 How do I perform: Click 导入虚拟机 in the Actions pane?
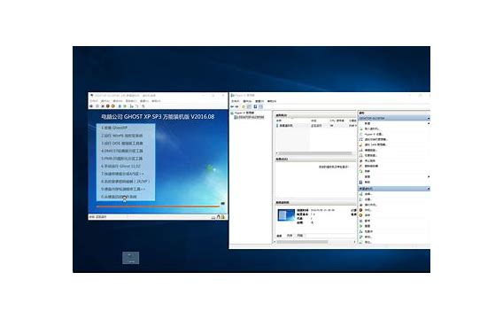click(372, 128)
